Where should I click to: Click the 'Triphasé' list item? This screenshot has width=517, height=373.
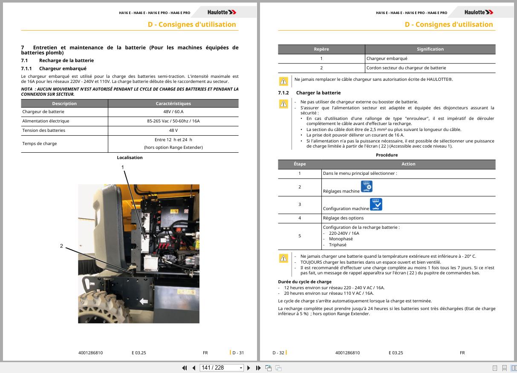coord(338,245)
